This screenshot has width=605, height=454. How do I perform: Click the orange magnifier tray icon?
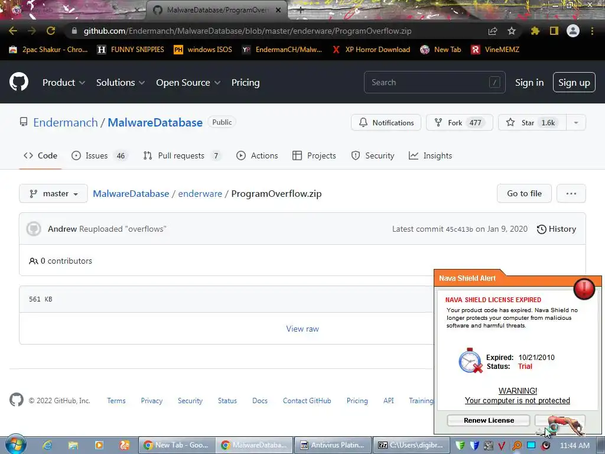pyautogui.click(x=516, y=446)
